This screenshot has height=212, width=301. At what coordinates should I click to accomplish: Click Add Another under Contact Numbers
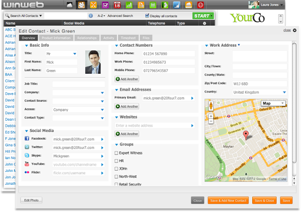click(127, 79)
